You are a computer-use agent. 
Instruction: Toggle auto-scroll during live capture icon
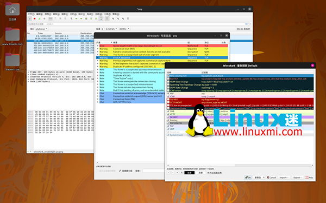(101, 18)
